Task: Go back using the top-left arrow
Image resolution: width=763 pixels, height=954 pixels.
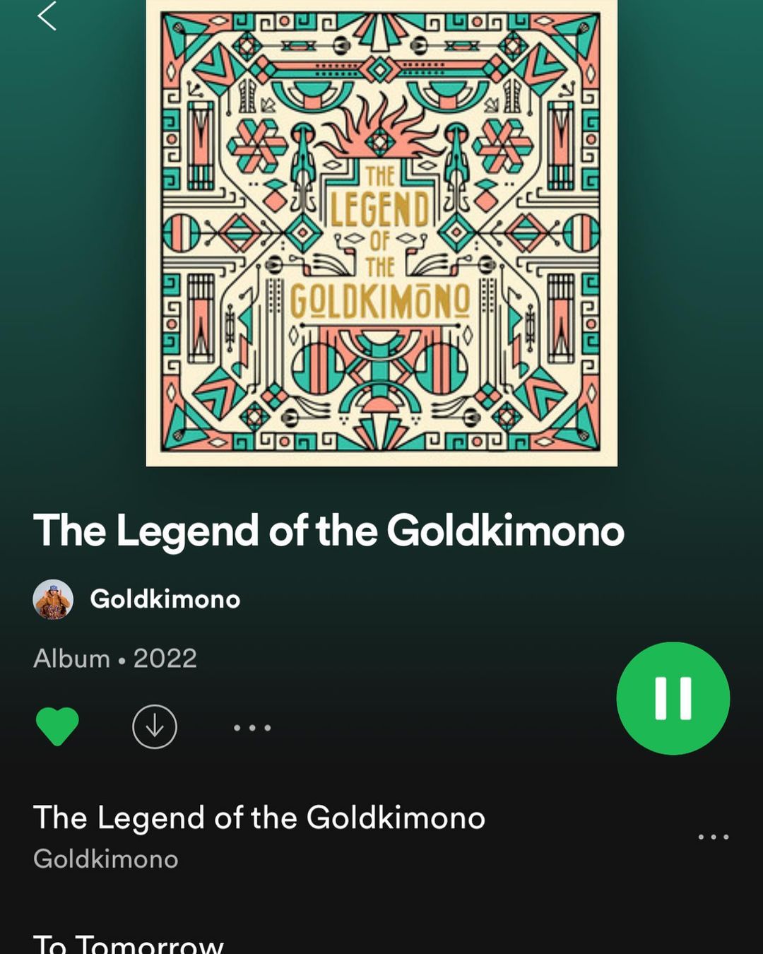Action: (47, 16)
